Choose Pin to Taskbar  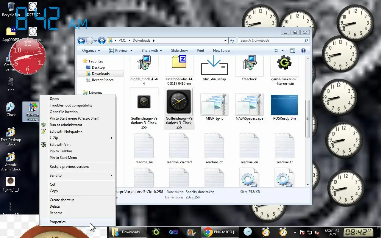point(78,151)
